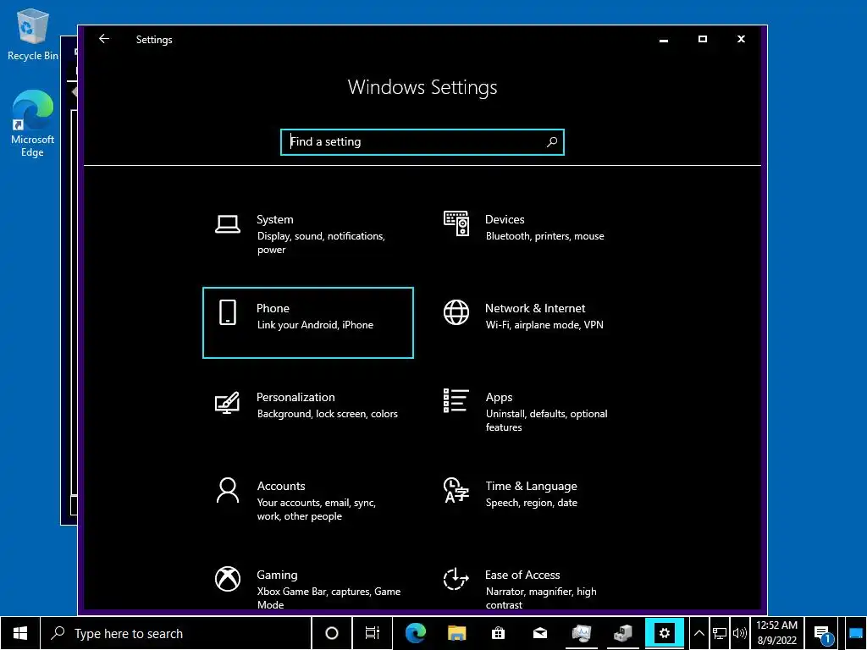Viewport: 867px width, 650px height.
Task: Open the network status tray icon
Action: tap(720, 633)
